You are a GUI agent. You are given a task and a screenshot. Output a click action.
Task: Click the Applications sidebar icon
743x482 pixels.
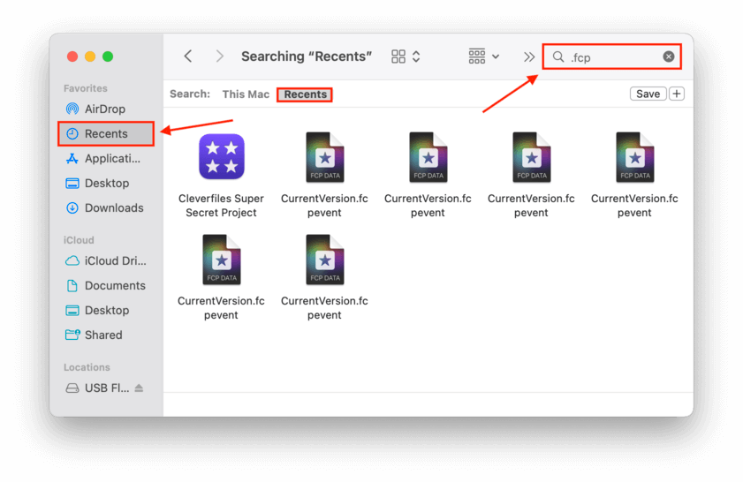point(72,159)
